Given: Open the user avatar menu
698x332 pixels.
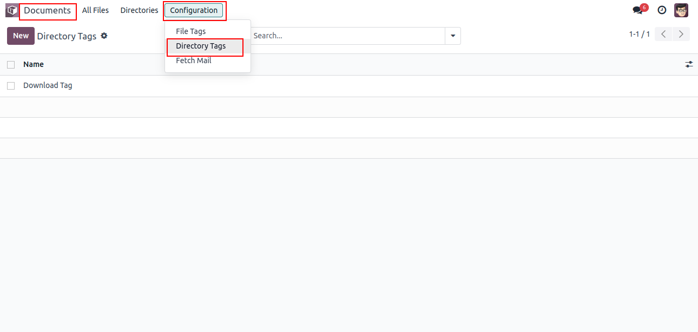Looking at the screenshot, I should [x=681, y=10].
